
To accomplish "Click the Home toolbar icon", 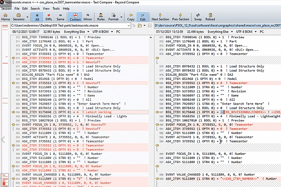I will click(6, 16).
